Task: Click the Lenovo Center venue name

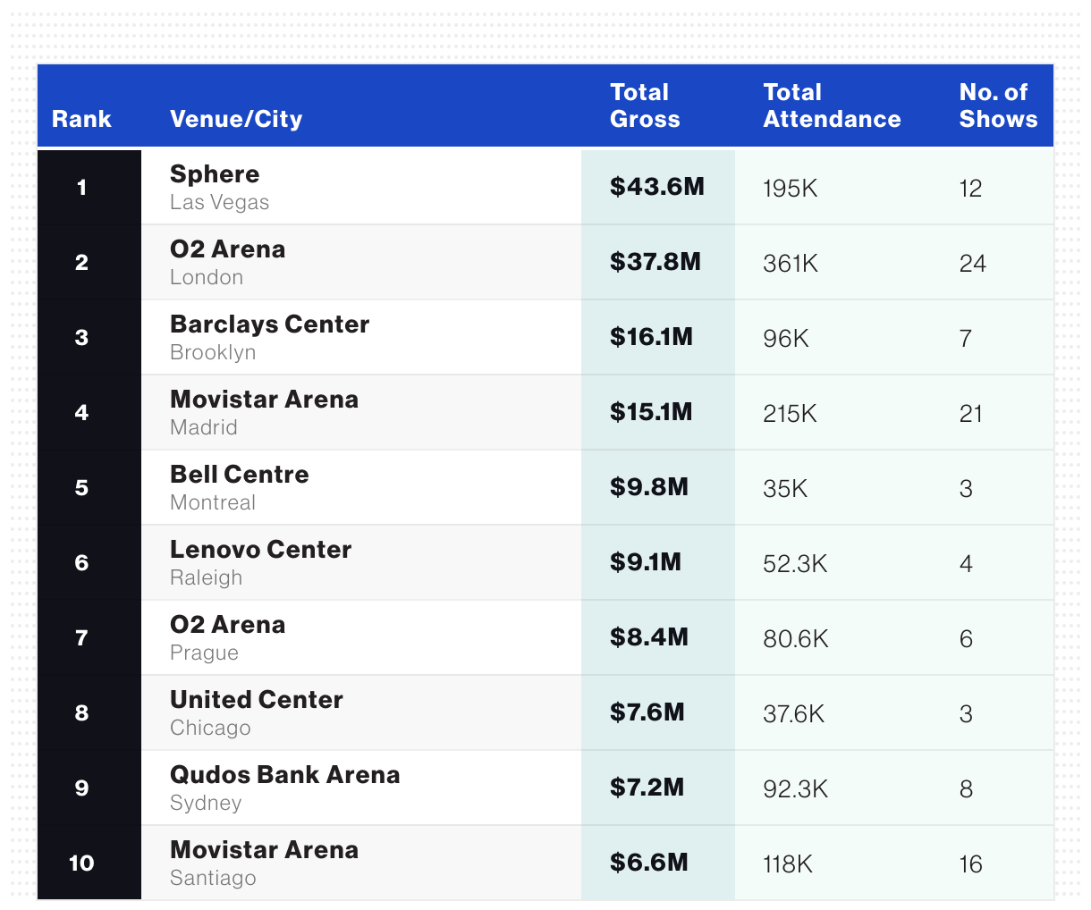Action: point(260,550)
